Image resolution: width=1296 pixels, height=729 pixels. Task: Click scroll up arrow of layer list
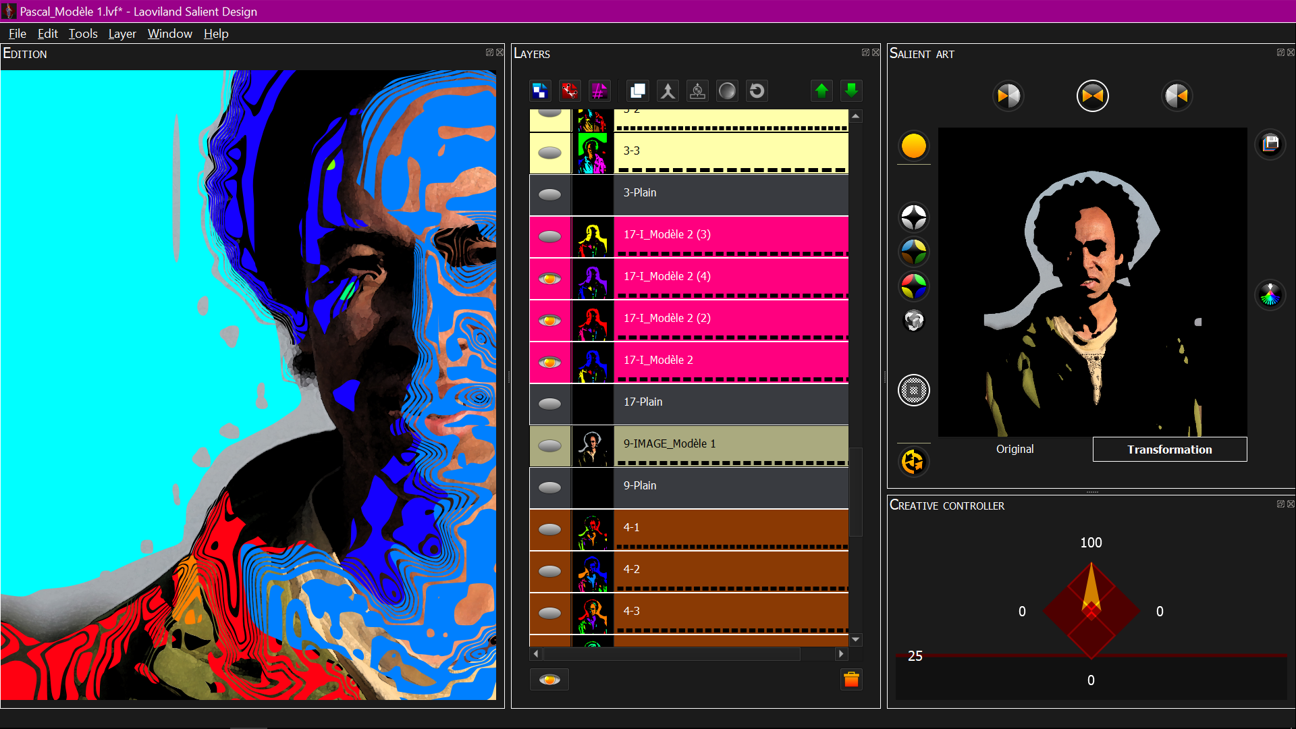click(x=856, y=116)
